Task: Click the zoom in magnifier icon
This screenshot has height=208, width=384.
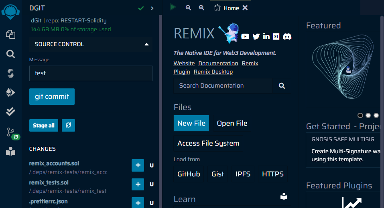Action: click(201, 8)
